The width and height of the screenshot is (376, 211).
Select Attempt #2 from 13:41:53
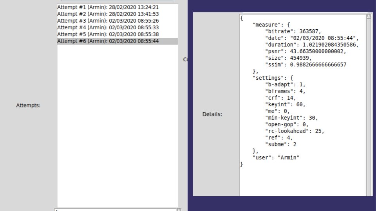(117, 14)
